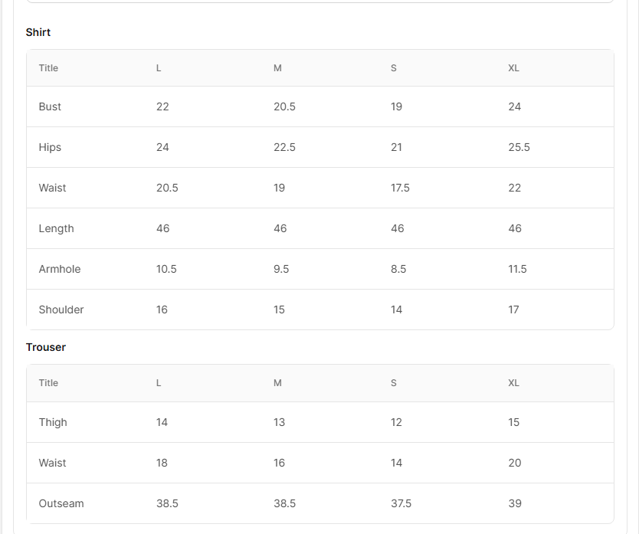Click Shoulder value 17 for size XL

[x=513, y=310]
